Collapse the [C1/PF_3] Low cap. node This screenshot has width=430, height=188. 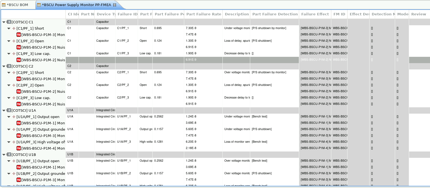[9, 54]
